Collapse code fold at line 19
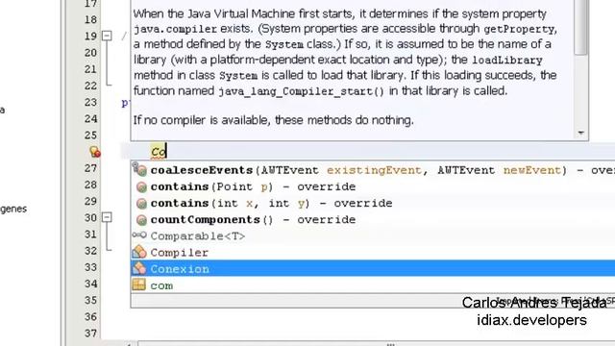Screen dimensions: 615x346 point(107,36)
